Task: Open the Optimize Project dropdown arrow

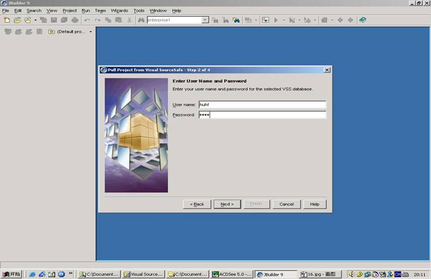Action: click(x=315, y=20)
